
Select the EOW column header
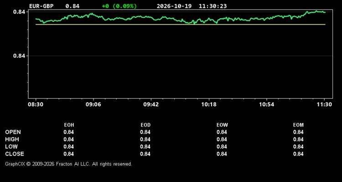pyautogui.click(x=222, y=125)
